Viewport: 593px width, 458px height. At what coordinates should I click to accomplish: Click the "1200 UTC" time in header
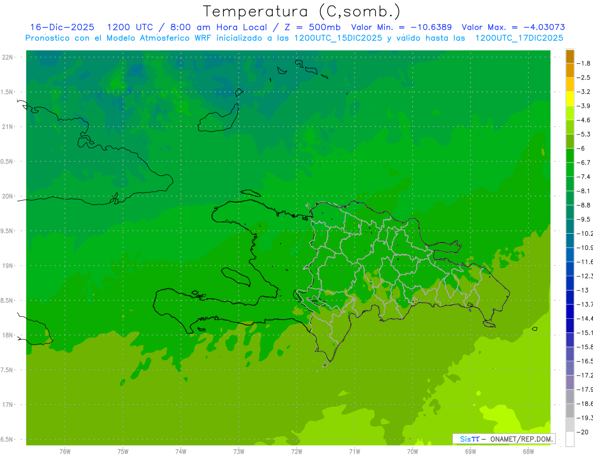131,27
